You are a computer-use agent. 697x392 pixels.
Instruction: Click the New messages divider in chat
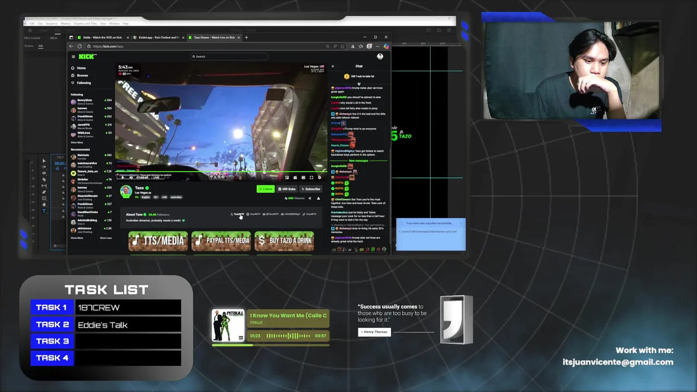pyautogui.click(x=358, y=161)
